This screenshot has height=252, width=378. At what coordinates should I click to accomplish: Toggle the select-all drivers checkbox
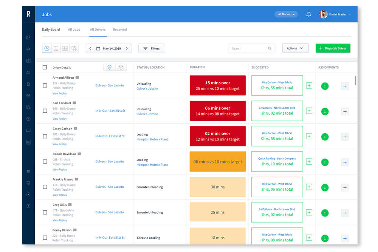pyautogui.click(x=45, y=67)
